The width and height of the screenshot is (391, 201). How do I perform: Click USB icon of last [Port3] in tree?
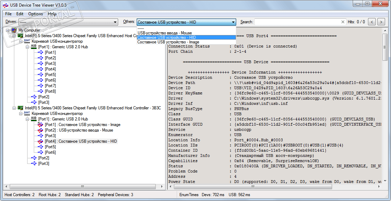pos(34,164)
